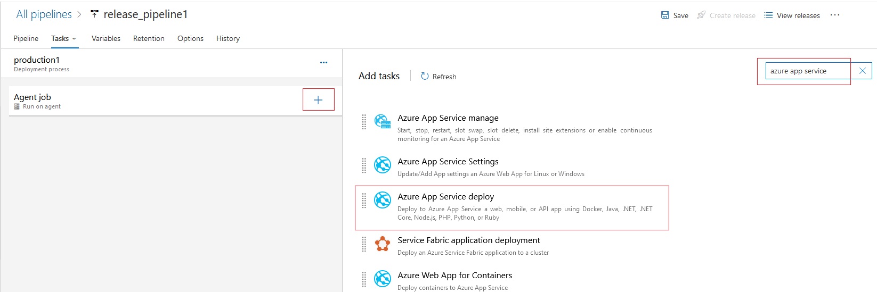Image resolution: width=877 pixels, height=292 pixels.
Task: Save the release pipeline
Action: coord(675,15)
